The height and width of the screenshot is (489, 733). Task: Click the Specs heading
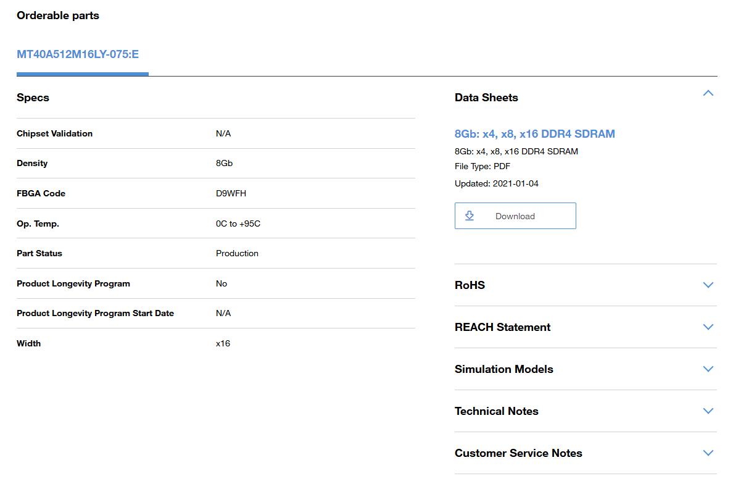(x=33, y=98)
